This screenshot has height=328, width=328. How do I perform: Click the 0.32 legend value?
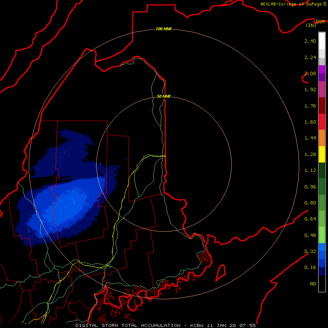pyautogui.click(x=310, y=251)
